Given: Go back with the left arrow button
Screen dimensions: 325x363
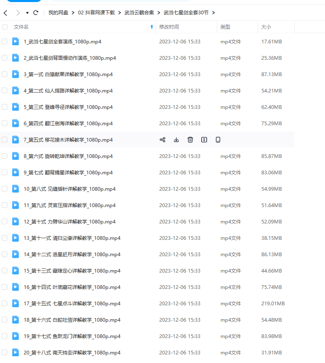Looking at the screenshot, I should tap(6, 13).
